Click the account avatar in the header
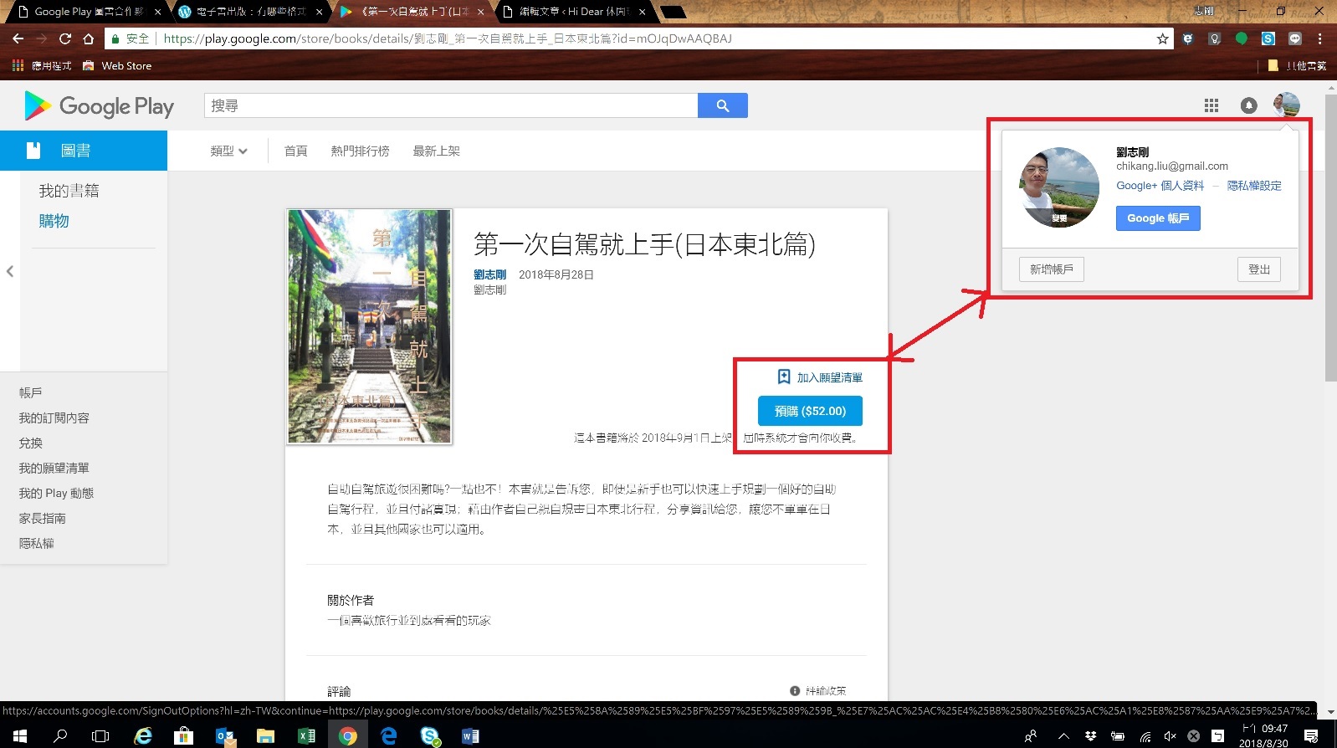 (x=1286, y=105)
